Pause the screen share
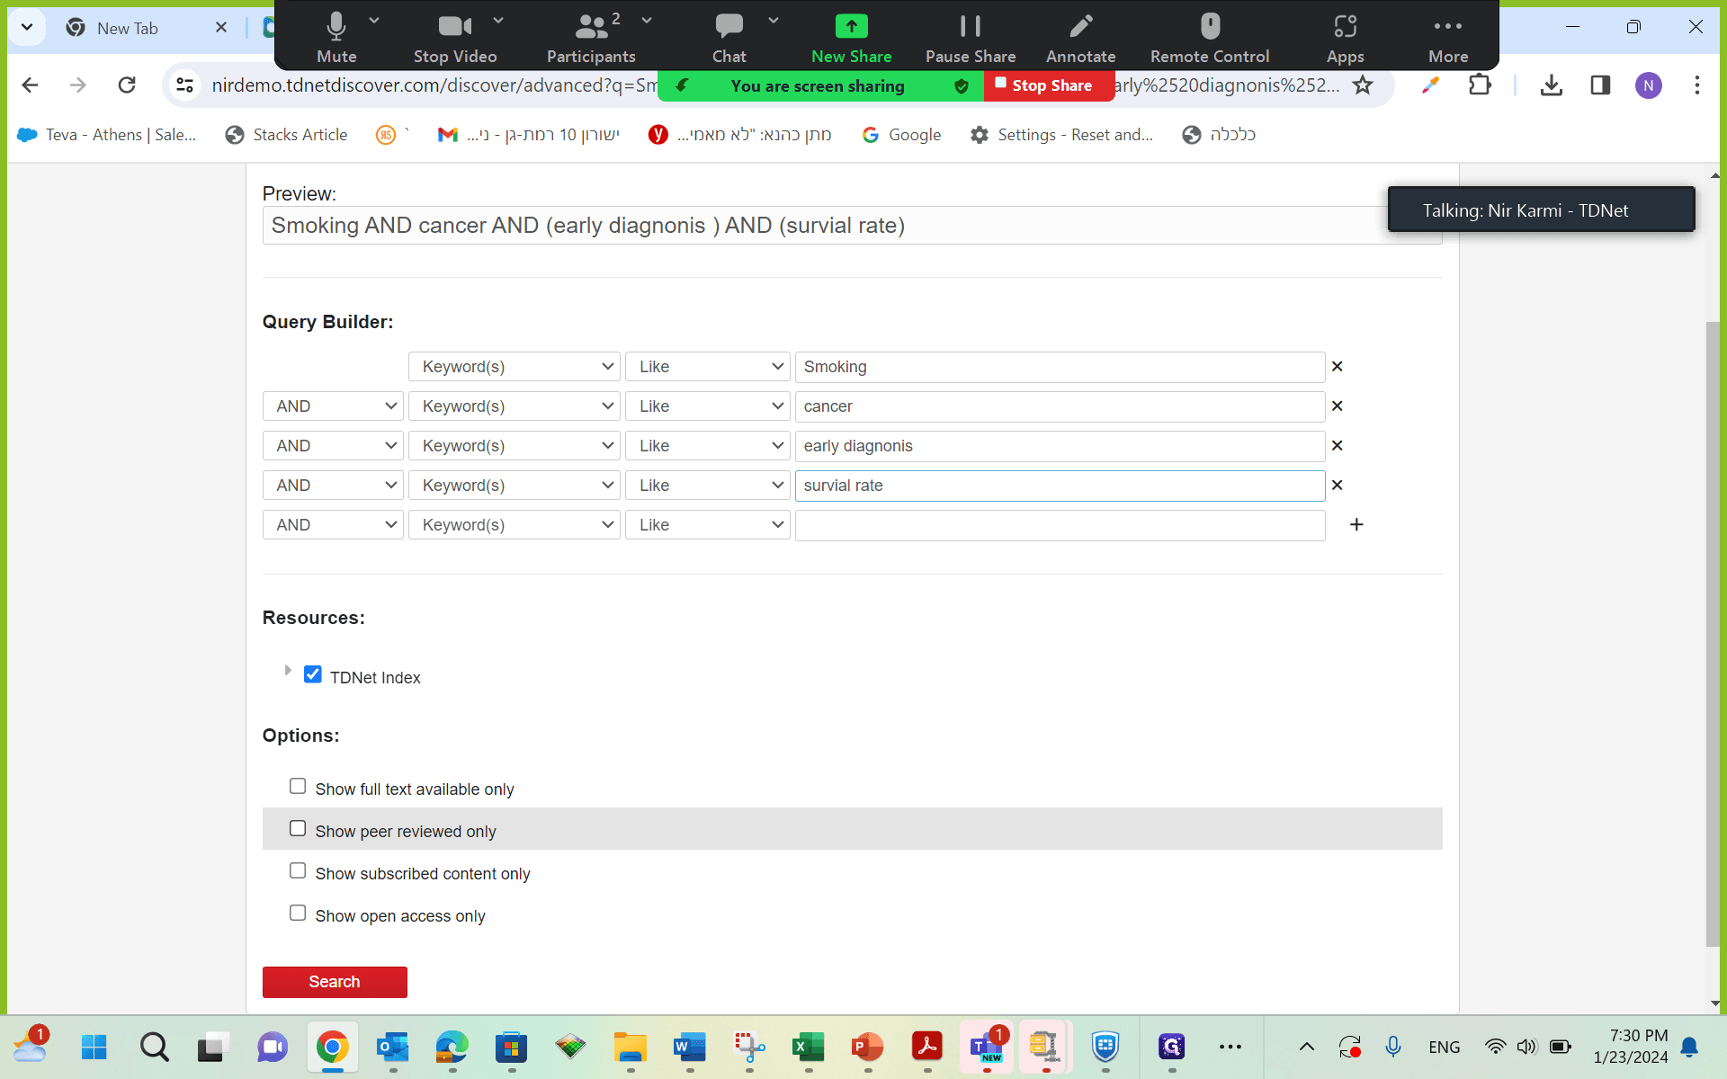Viewport: 1727px width, 1079px height. [971, 38]
